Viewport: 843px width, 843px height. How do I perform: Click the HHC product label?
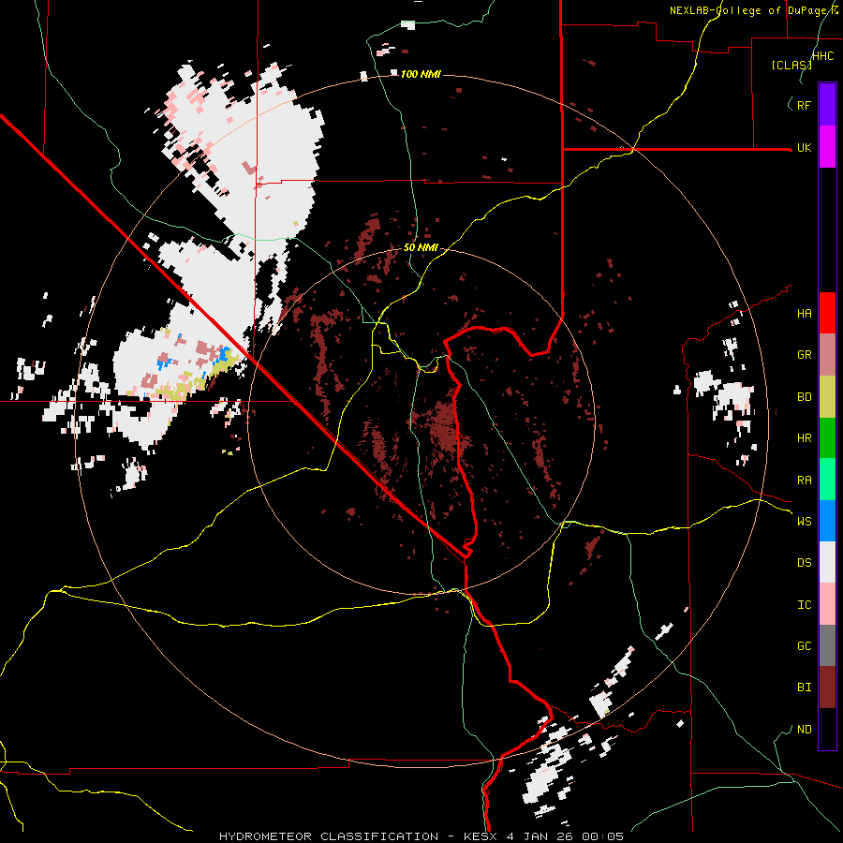click(823, 56)
